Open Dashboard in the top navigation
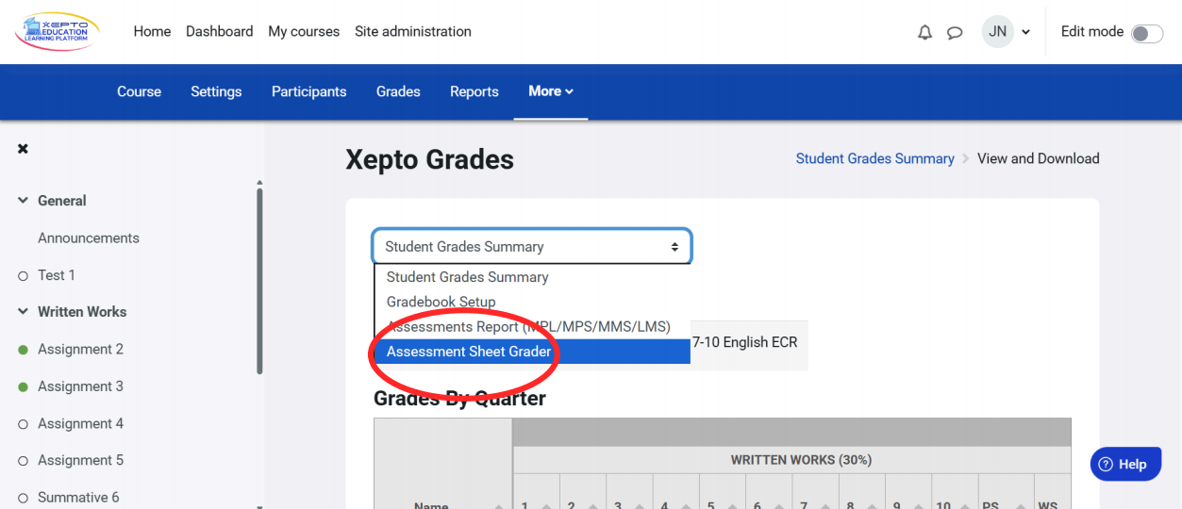The width and height of the screenshot is (1182, 509). (x=219, y=31)
